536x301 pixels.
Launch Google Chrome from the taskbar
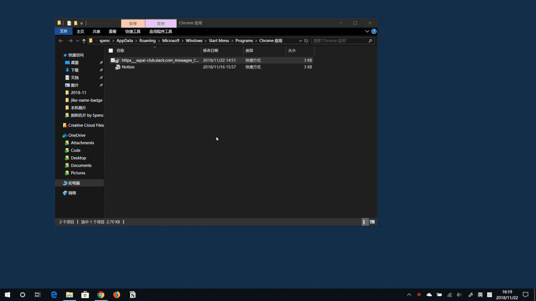(x=101, y=294)
